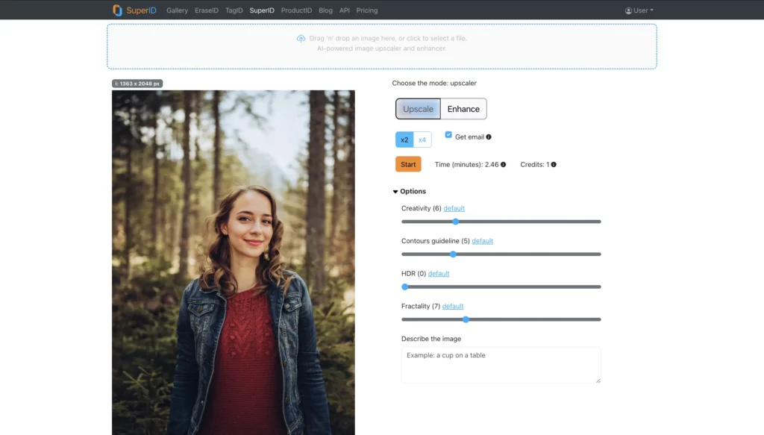Select the x4 upscale factor

click(423, 139)
